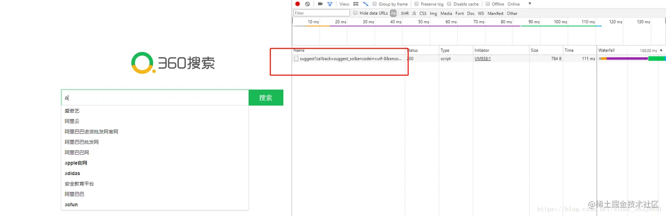666x216 pixels.
Task: Sort by Waterfall arrow indicator
Action: (x=661, y=50)
